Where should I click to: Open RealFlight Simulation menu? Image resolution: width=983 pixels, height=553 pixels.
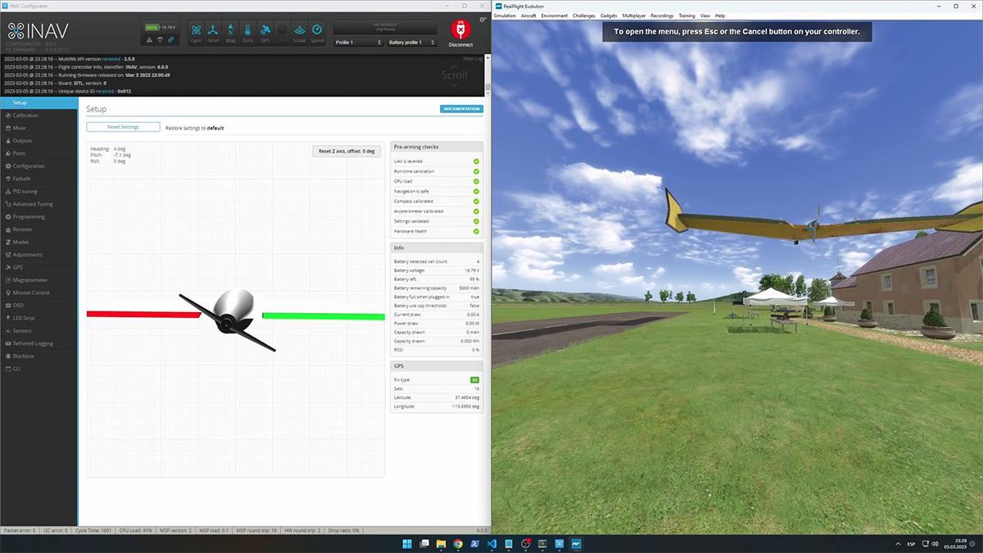[x=505, y=16]
